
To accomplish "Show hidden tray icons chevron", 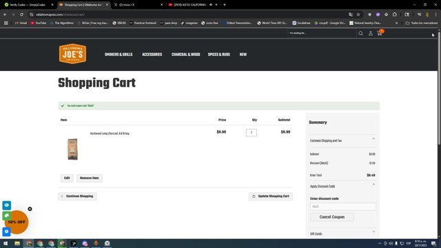I will 380,243.
